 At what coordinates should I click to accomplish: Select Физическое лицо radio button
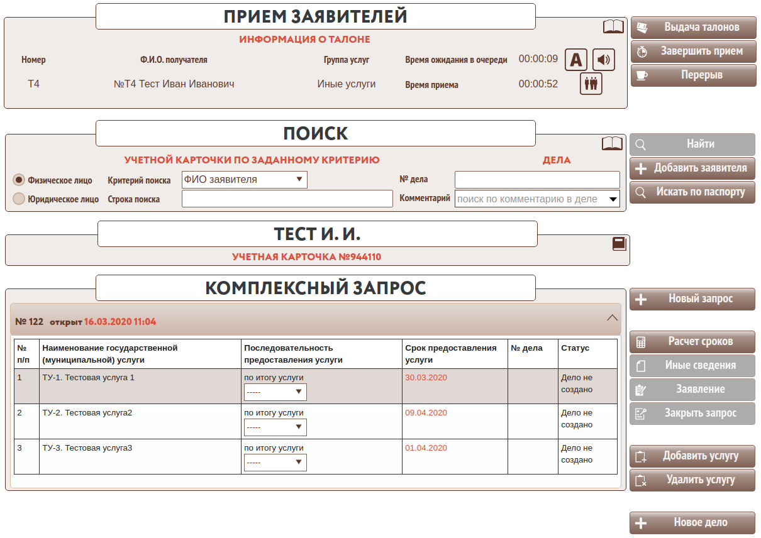tap(19, 180)
